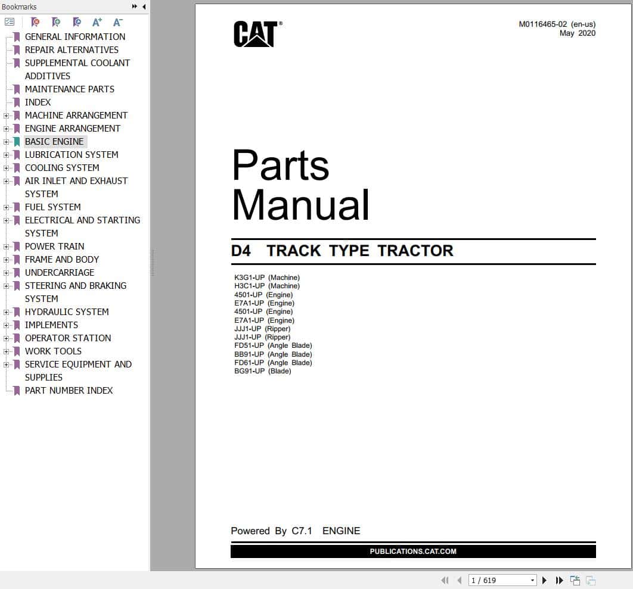The width and height of the screenshot is (633, 589).
Task: Select the MACHINE ARRANGEMENT bookmark label
Action: pos(76,116)
